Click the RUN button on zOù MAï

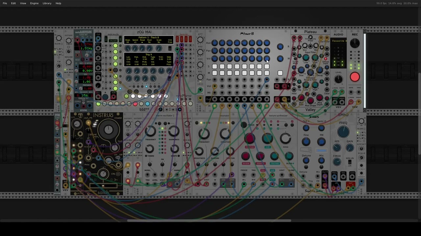pos(113,96)
